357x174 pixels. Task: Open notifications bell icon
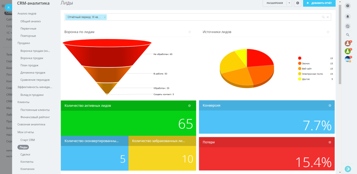(348, 16)
